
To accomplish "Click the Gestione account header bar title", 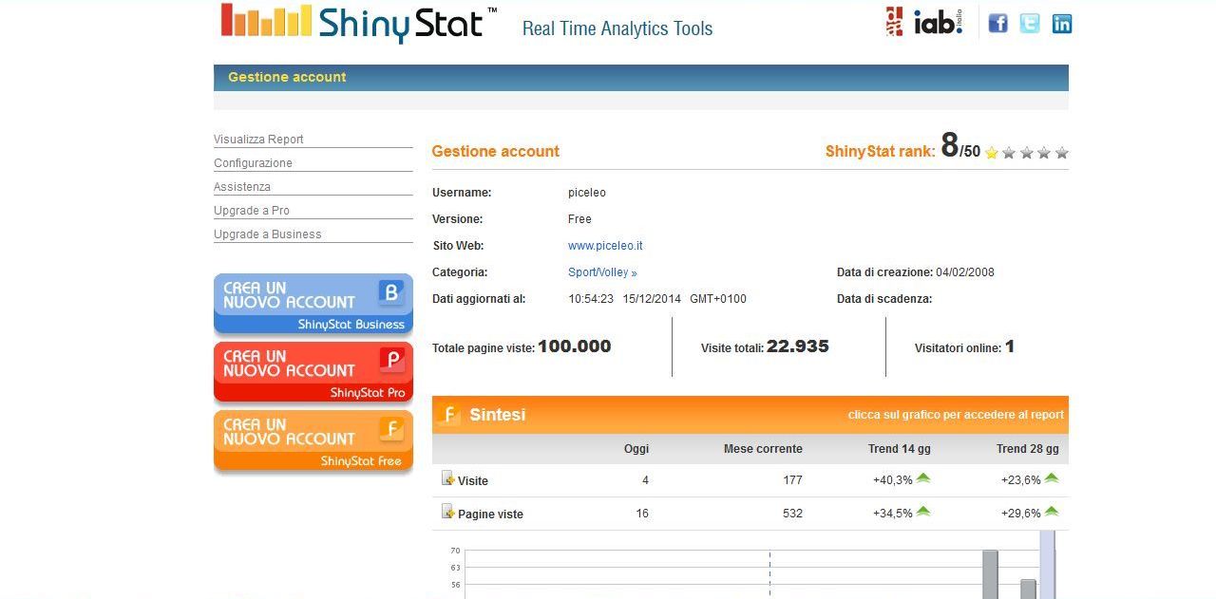I will click(287, 77).
